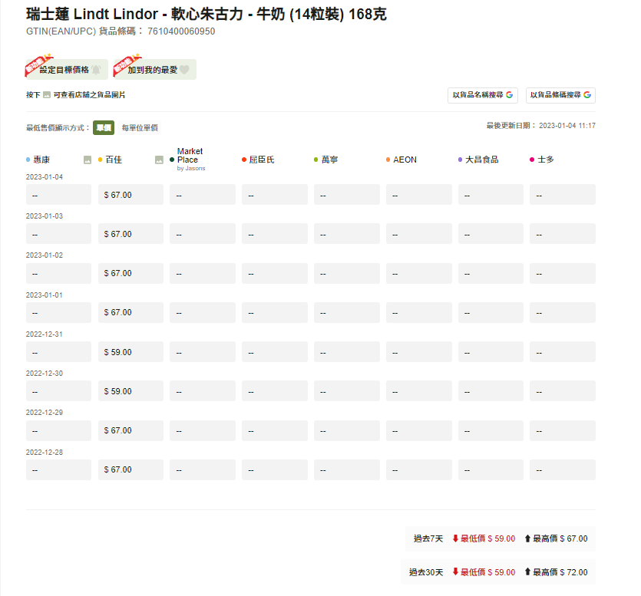Click the 百佳 $59.00 price for 2022-12-30
This screenshot has width=641, height=596.
tap(131, 391)
